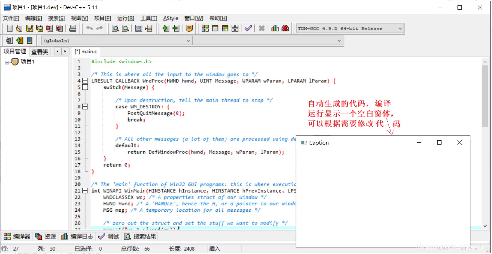Collapse the WinMain function fold at line 21
Image resolution: width=492 pixels, height=254 pixels.
point(85,190)
